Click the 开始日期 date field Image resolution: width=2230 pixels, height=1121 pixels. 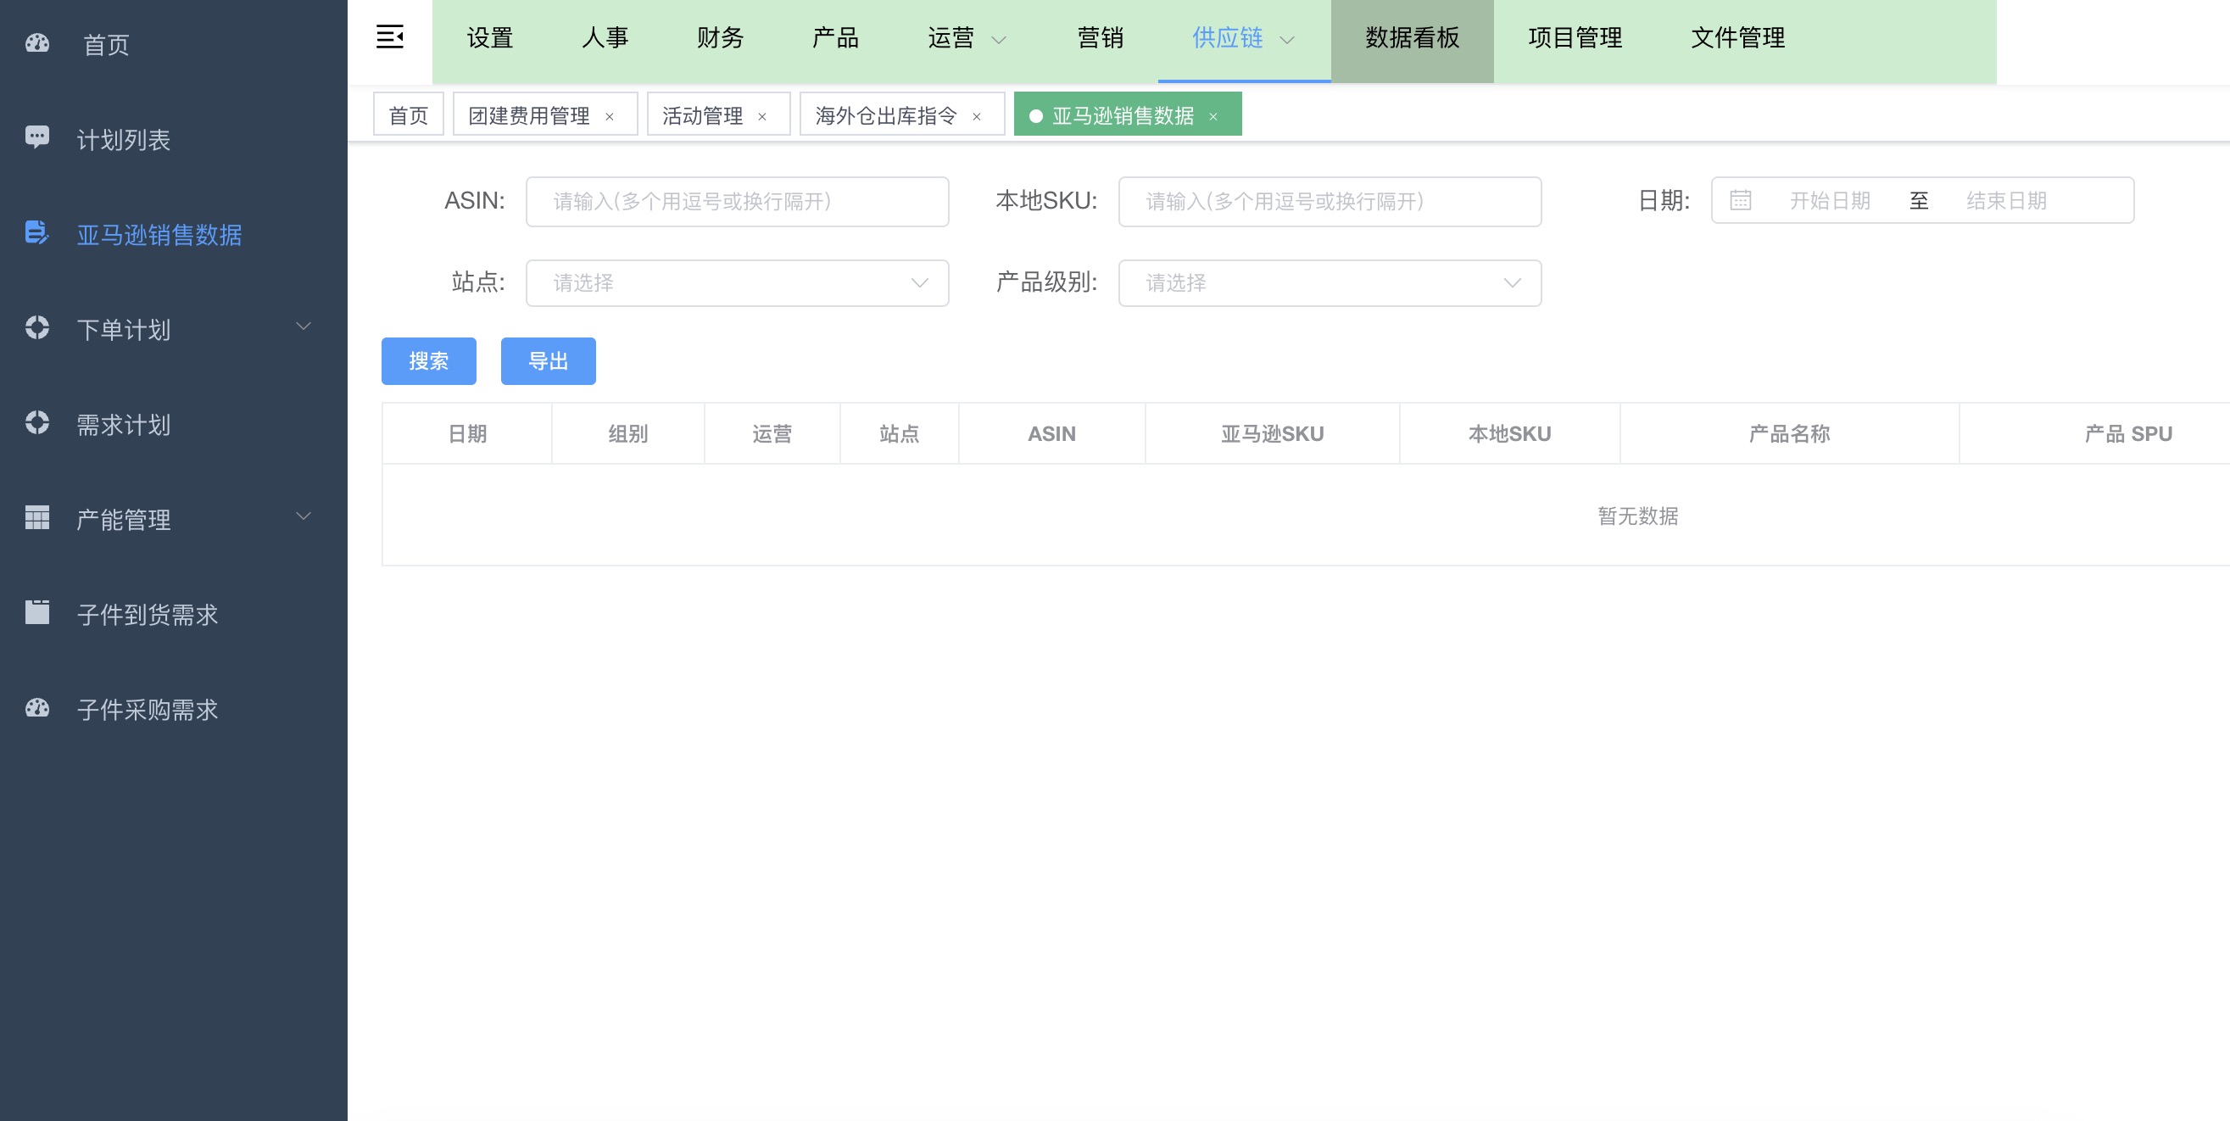[x=1829, y=201]
